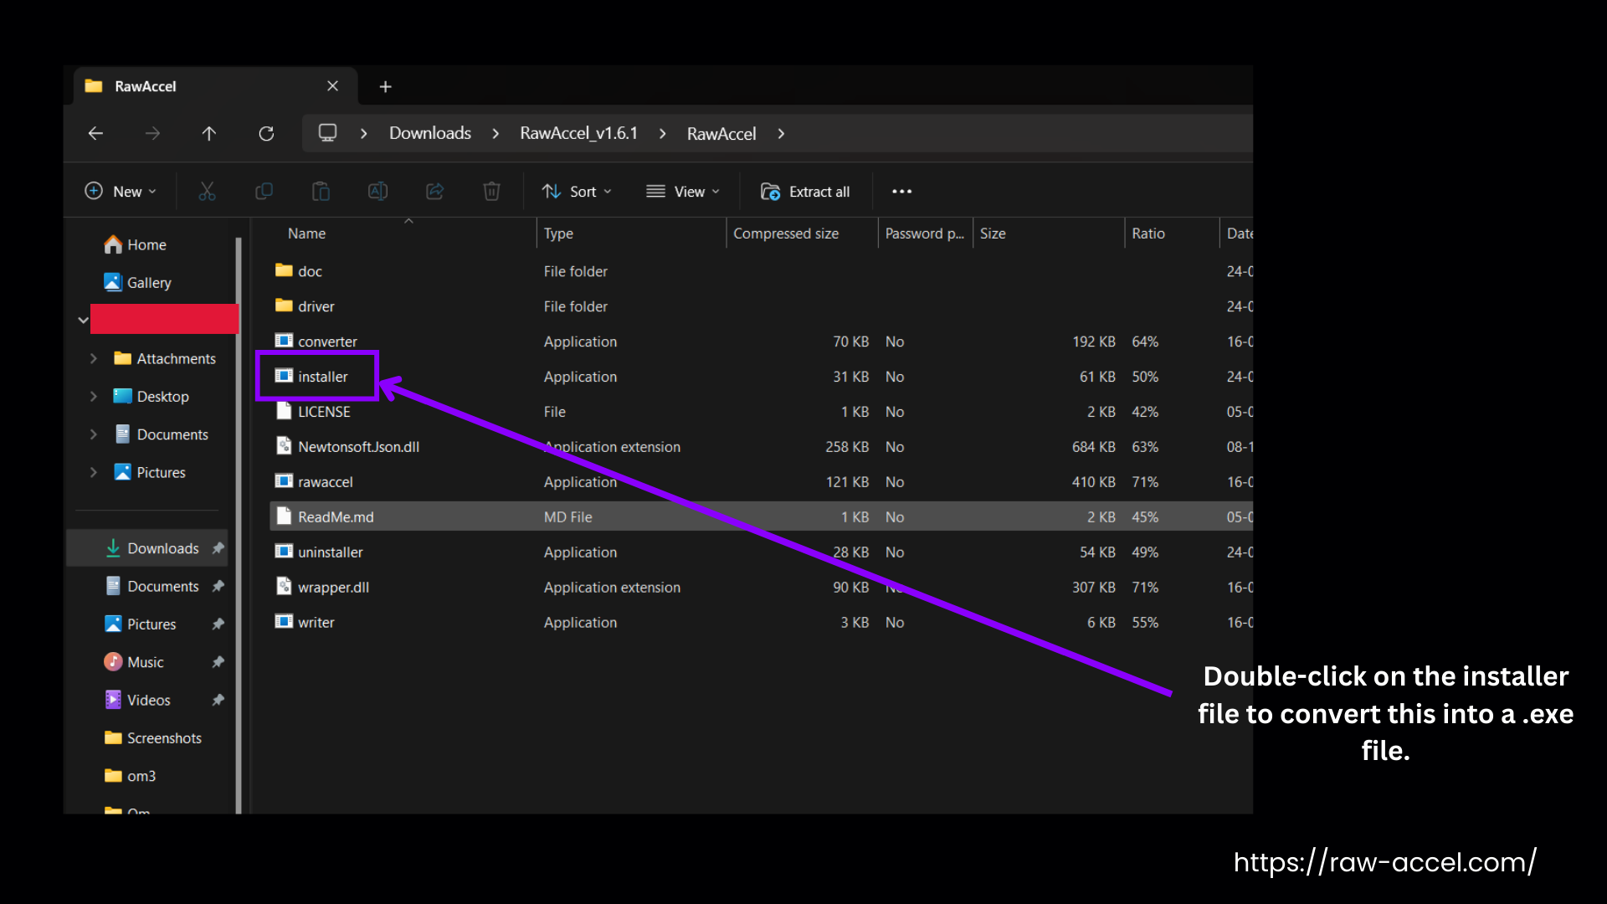The height and width of the screenshot is (904, 1607).
Task: Click the Delete trash icon
Action: [491, 192]
